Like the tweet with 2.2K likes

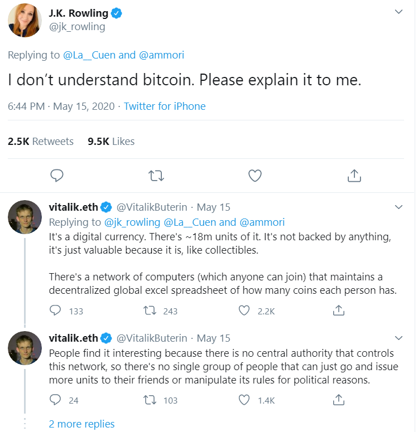(244, 310)
